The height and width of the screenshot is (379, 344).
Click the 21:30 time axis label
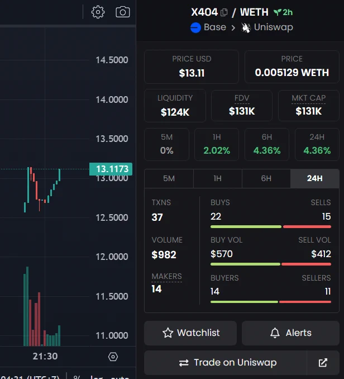[x=45, y=356]
